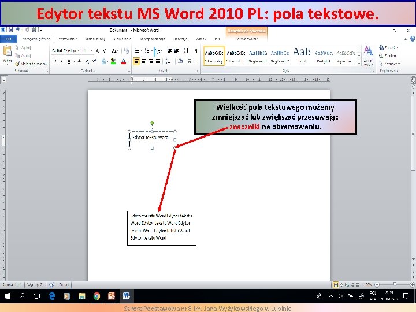Toggle superscript formatting
Image resolution: width=416 pixels, height=312 pixels.
94,61
